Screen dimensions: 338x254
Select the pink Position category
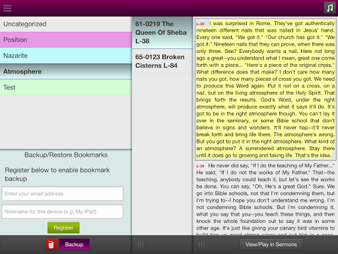(x=66, y=40)
